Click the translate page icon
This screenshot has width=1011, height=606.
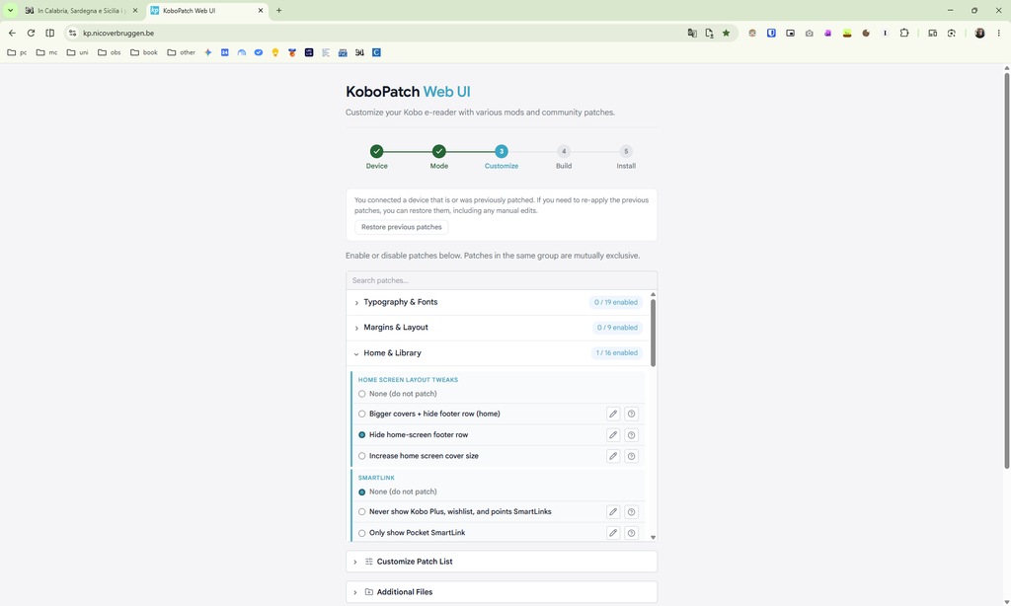[692, 33]
